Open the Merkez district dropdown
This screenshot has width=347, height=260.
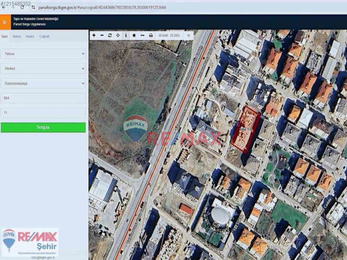(43, 69)
